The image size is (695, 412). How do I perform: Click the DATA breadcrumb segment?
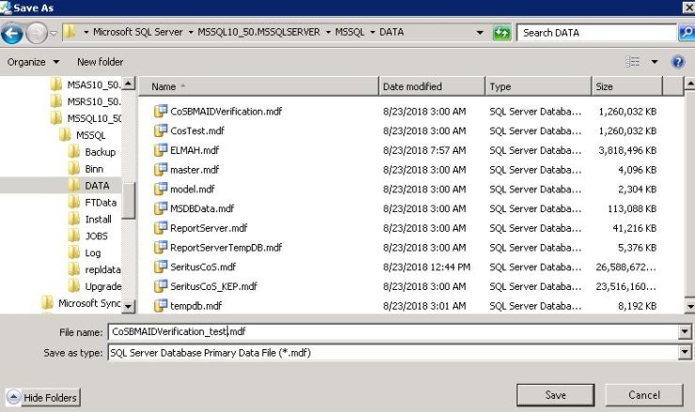[392, 32]
